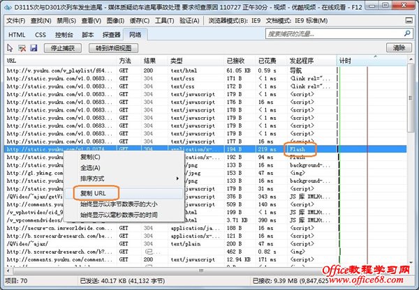Select the v.youku.com/v_playlist row
Screen dimensions: 419x290
(206, 70)
